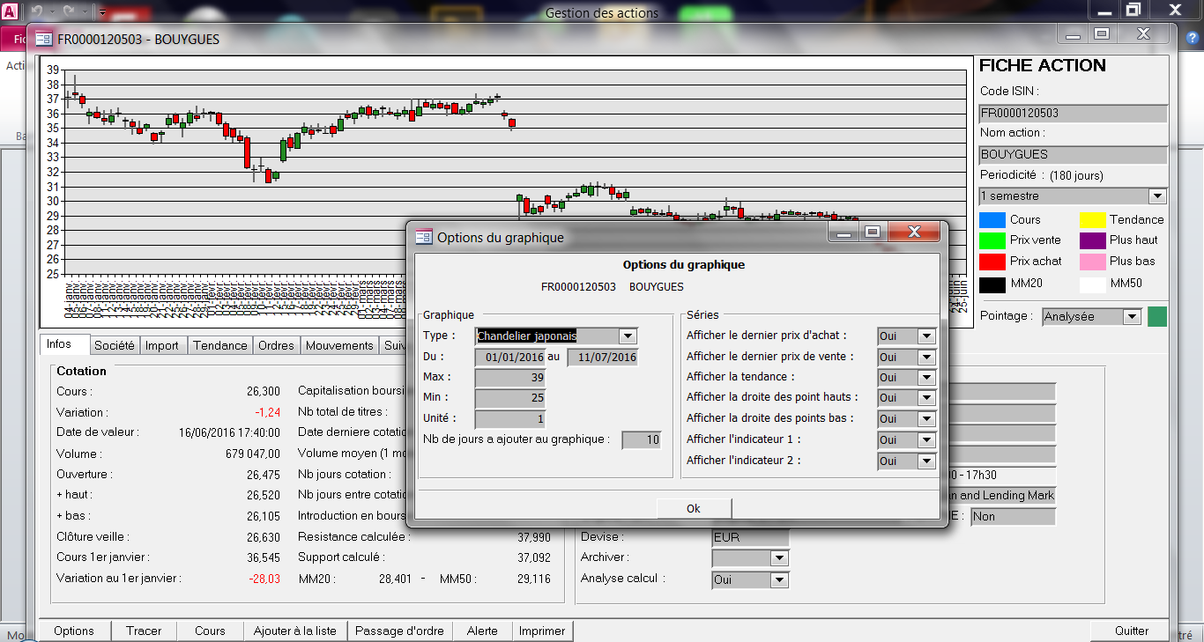Switch to the Ordres tab

276,346
